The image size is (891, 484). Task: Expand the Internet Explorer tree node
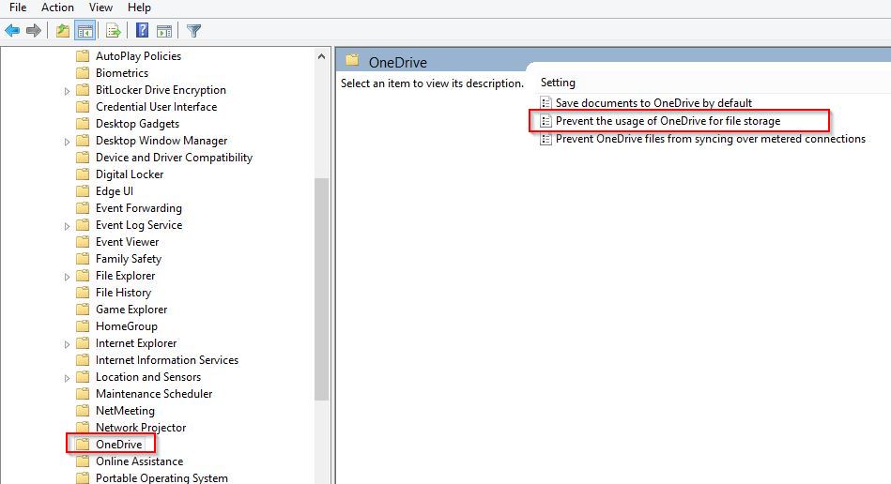[67, 344]
